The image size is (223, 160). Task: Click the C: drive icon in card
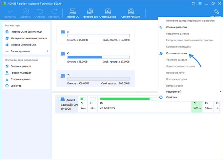63,54
